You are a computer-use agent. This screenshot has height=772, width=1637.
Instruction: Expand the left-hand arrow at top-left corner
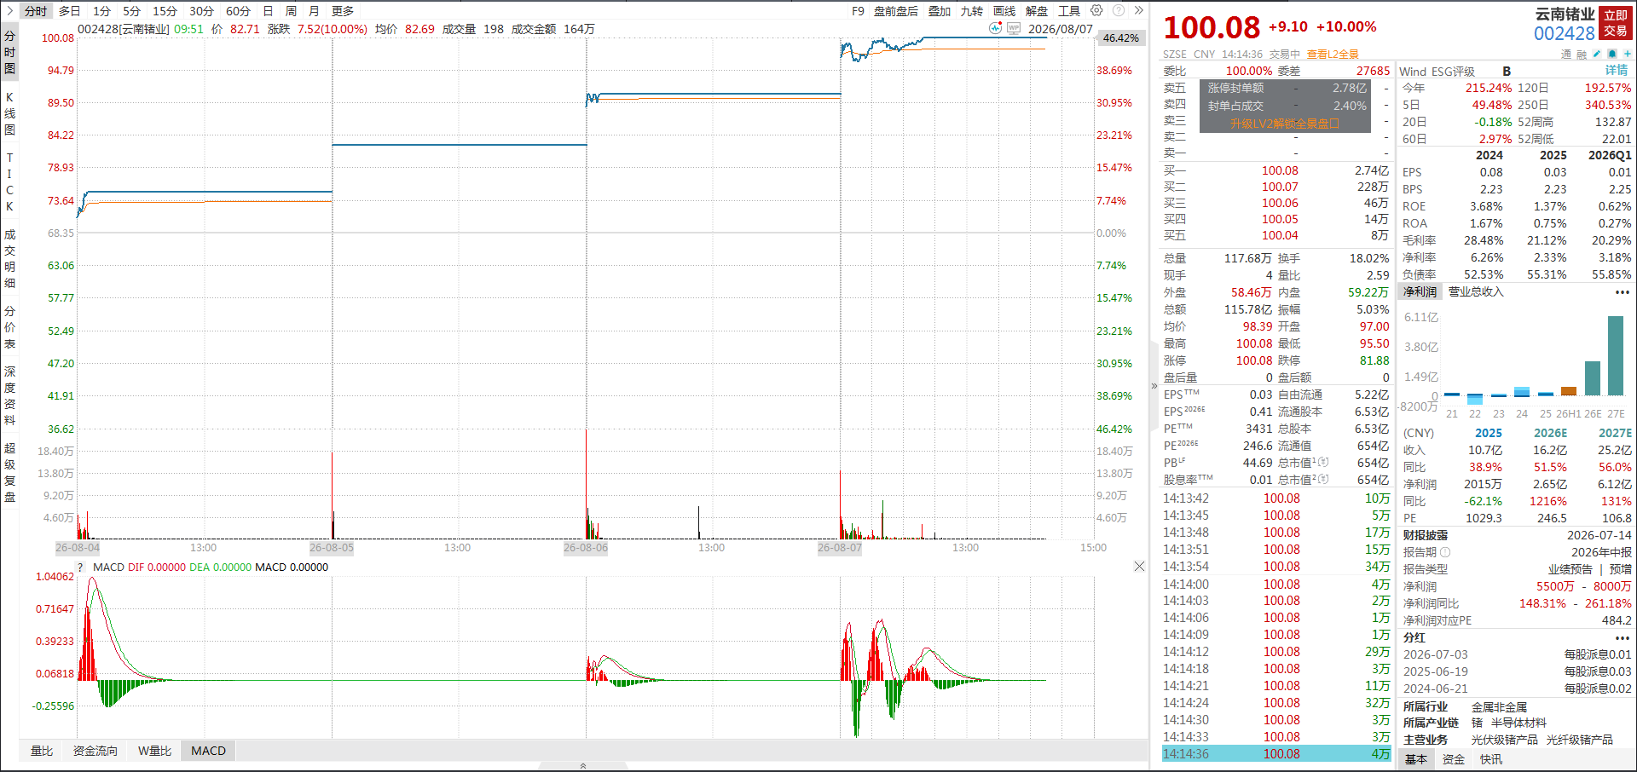[9, 11]
